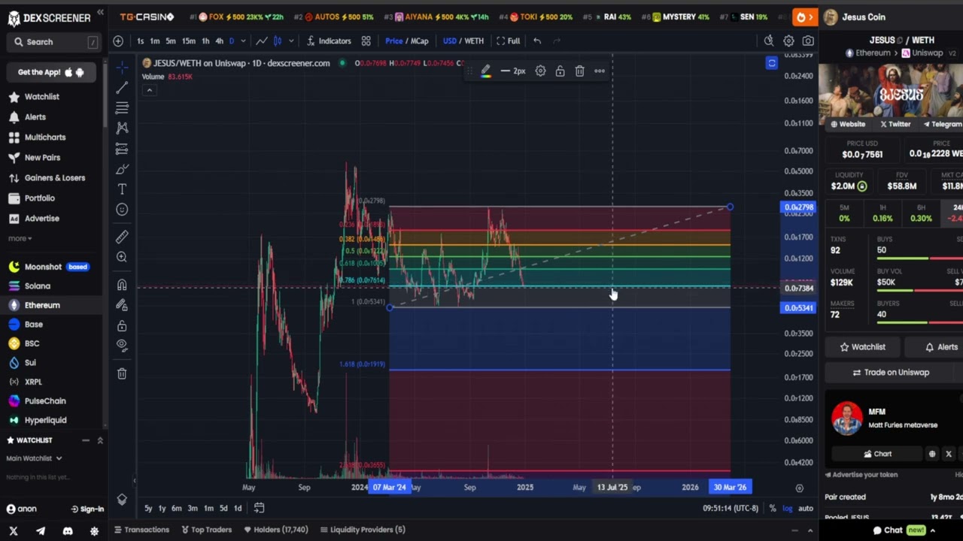The width and height of the screenshot is (963, 541).
Task: Switch chart to MCap view
Action: pyautogui.click(x=418, y=41)
